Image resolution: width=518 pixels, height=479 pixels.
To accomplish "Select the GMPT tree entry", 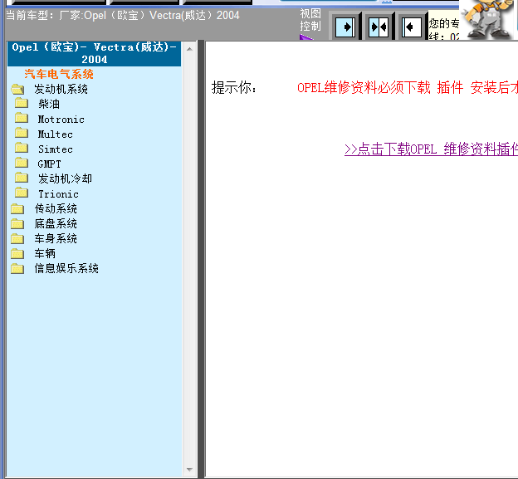I will click(49, 164).
